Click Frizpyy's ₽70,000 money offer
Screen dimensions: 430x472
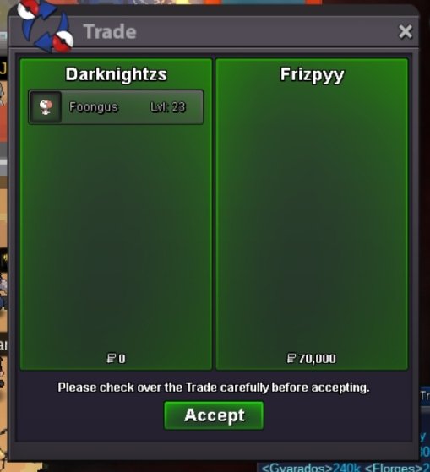[x=312, y=359]
